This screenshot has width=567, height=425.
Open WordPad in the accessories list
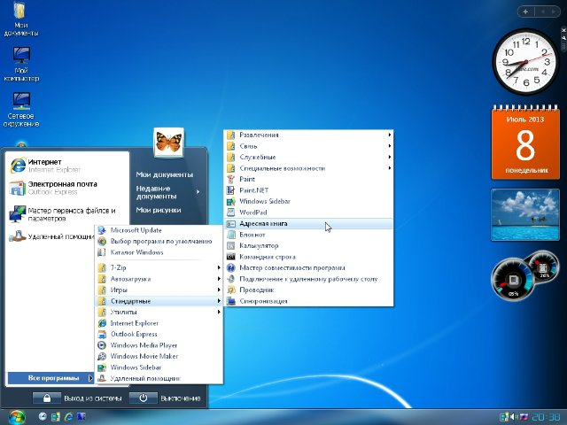coord(253,212)
